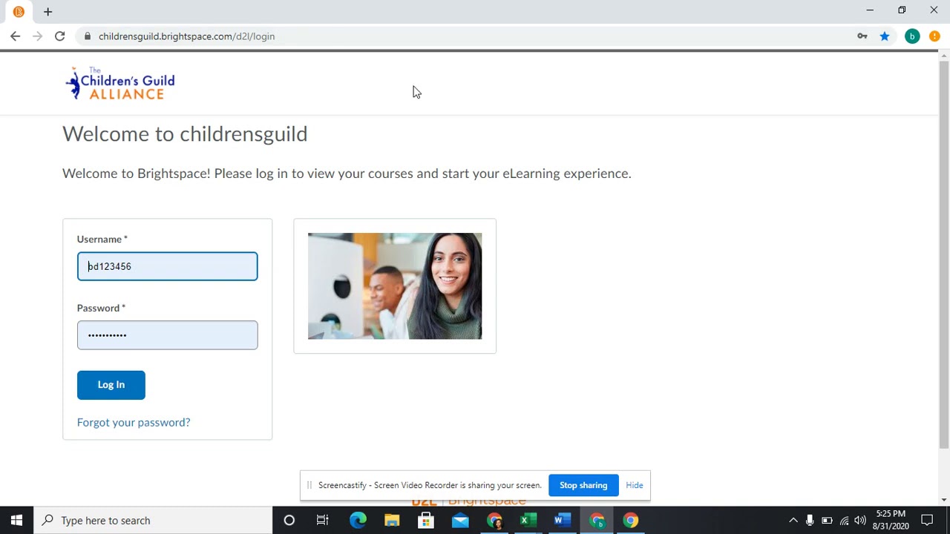950x534 pixels.
Task: Open the green profile avatar menu
Action: click(x=912, y=36)
